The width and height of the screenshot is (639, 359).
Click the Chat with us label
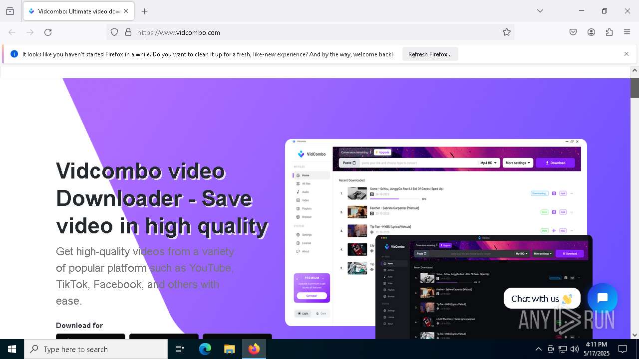tap(542, 299)
